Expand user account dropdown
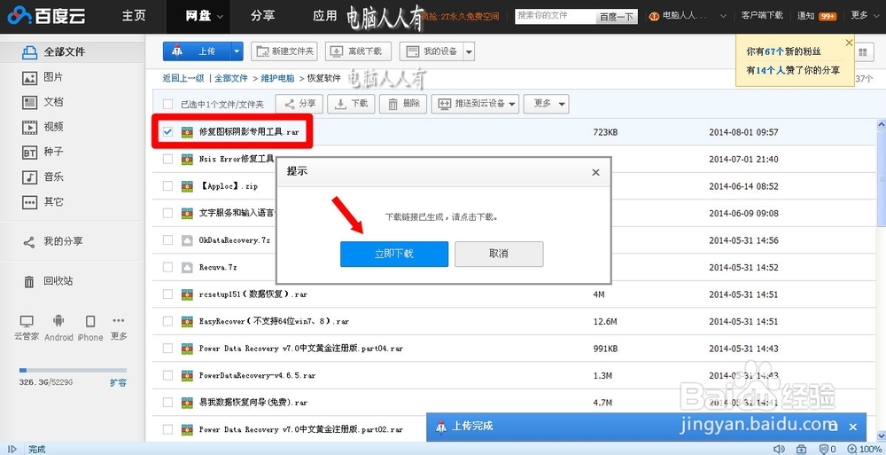The height and width of the screenshot is (455, 886). (723, 17)
